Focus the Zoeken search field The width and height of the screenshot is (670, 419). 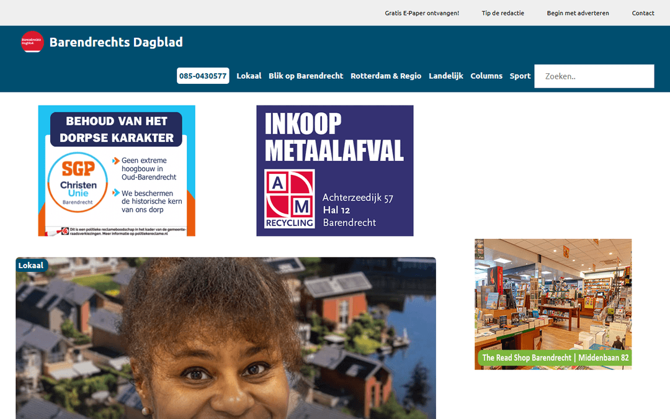(594, 76)
